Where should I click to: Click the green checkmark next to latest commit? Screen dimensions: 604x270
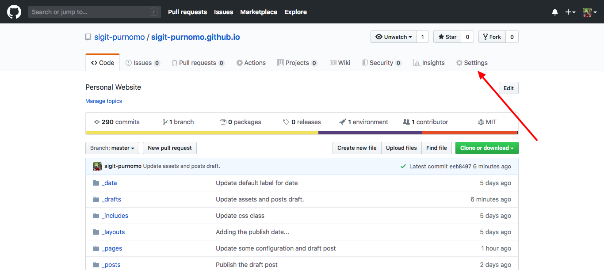403,166
